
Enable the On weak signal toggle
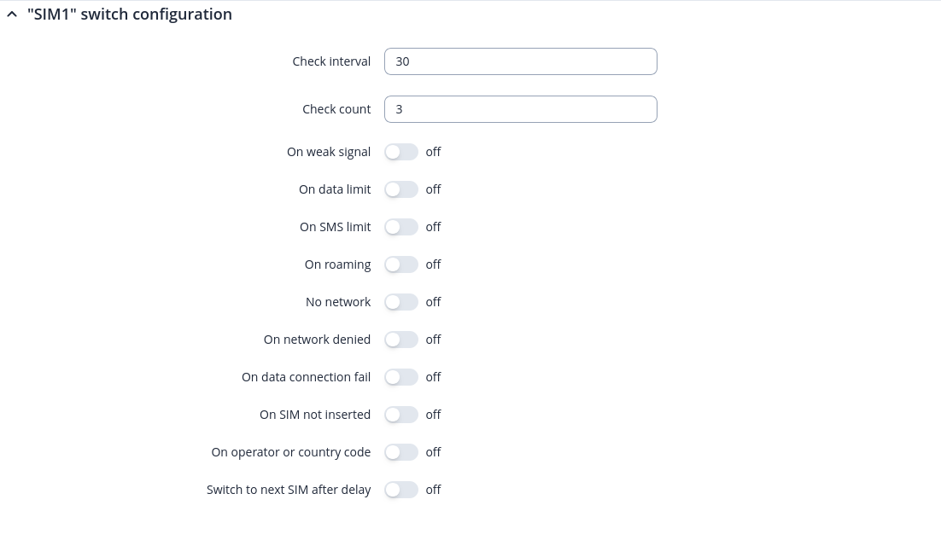coord(400,152)
